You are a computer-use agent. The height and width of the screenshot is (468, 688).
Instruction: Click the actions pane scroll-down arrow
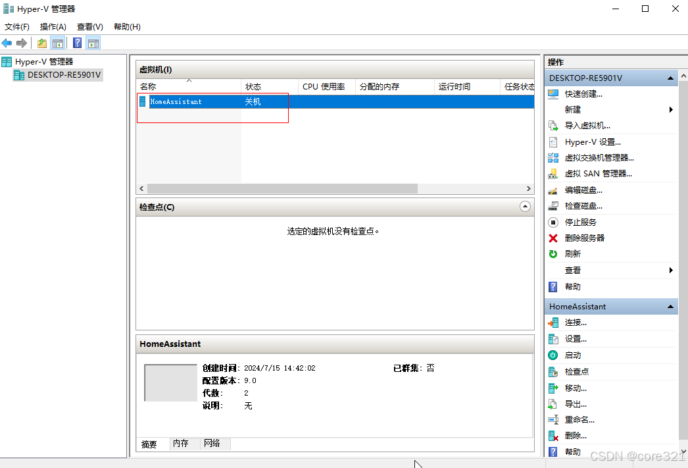coord(683,451)
